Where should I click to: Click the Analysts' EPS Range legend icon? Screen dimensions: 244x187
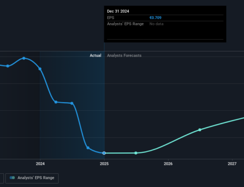click(12, 178)
